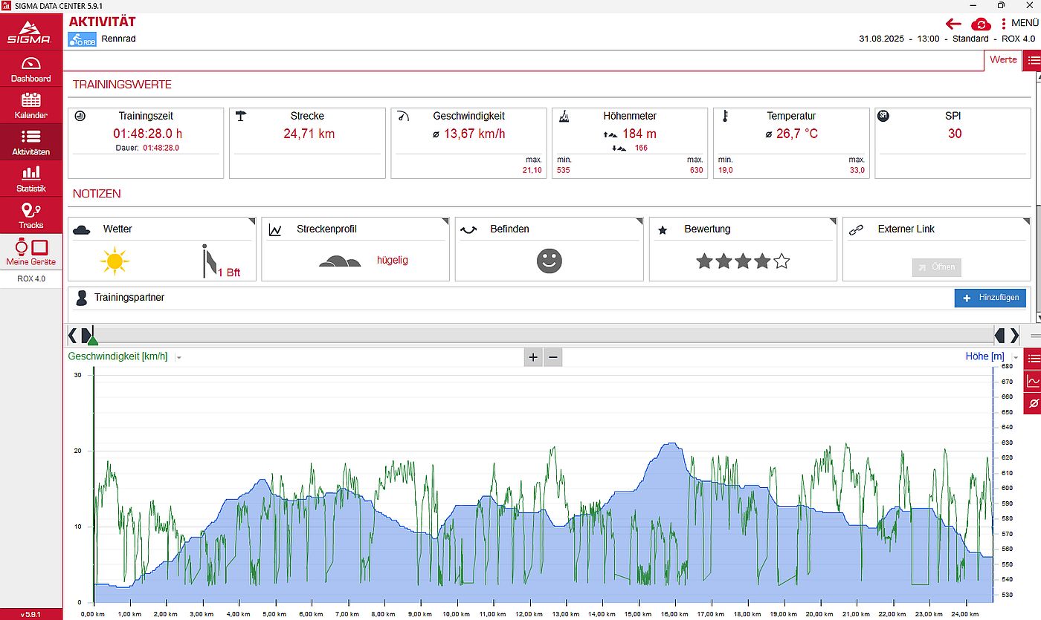This screenshot has height=620, width=1041.
Task: Expand the Wetter note corner arrow
Action: [x=251, y=221]
